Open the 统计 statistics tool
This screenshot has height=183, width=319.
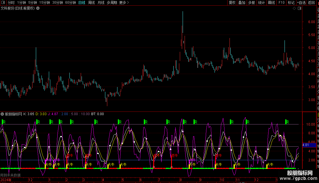point(261,3)
